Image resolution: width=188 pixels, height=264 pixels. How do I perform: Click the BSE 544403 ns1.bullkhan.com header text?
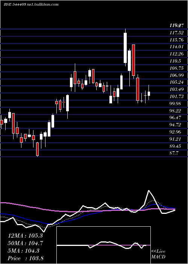(x=31, y=5)
